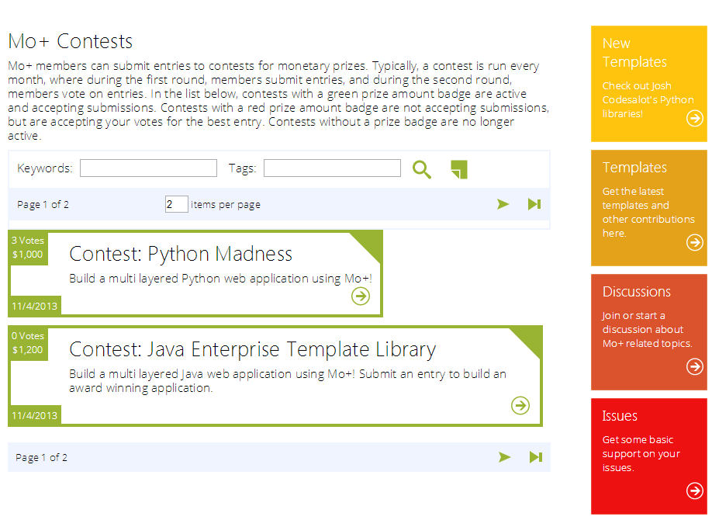Click the arrow icon on the Issues panel
This screenshot has height=520, width=712.
pos(694,491)
